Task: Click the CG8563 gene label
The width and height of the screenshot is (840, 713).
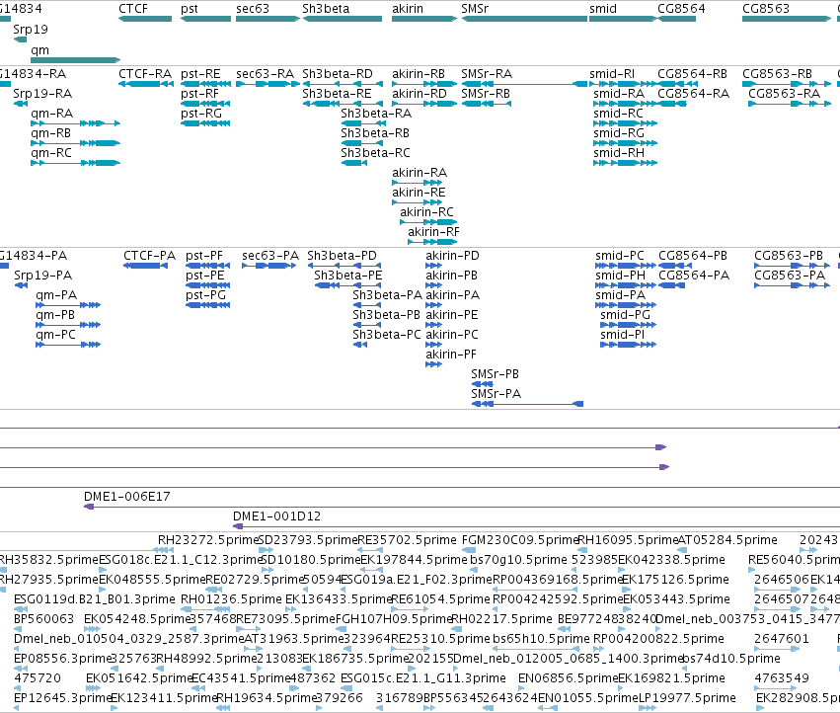Action: 766,9
